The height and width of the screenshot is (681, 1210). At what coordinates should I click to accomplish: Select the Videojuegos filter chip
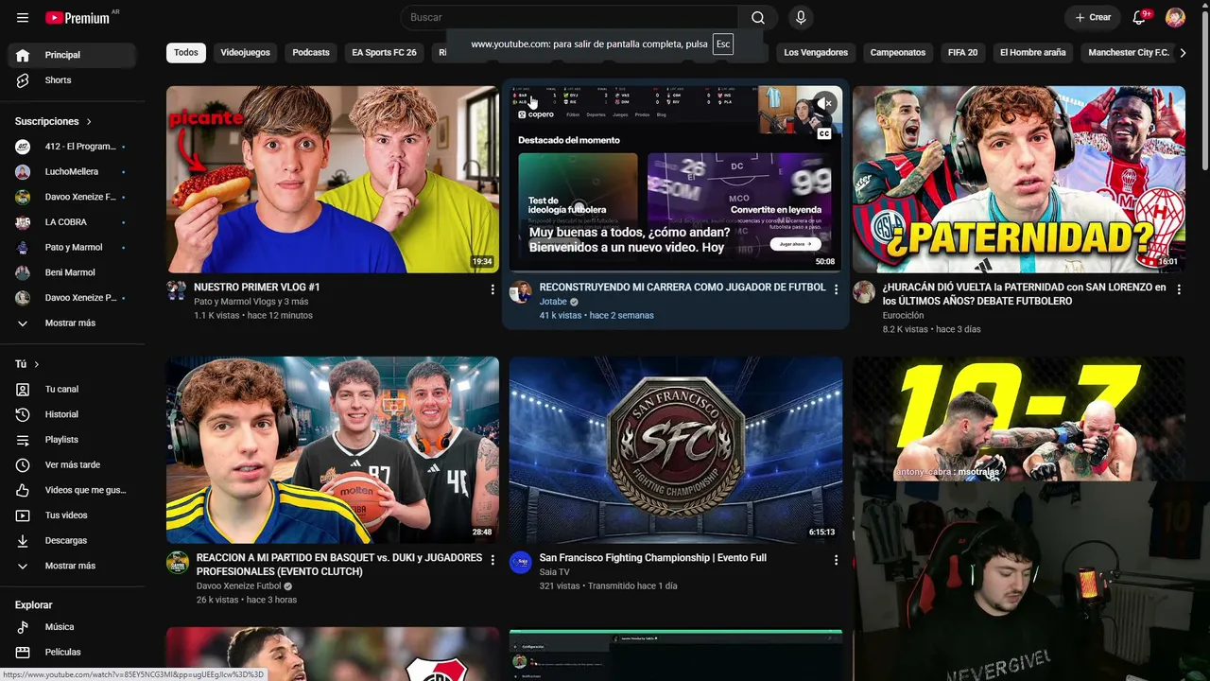point(245,53)
